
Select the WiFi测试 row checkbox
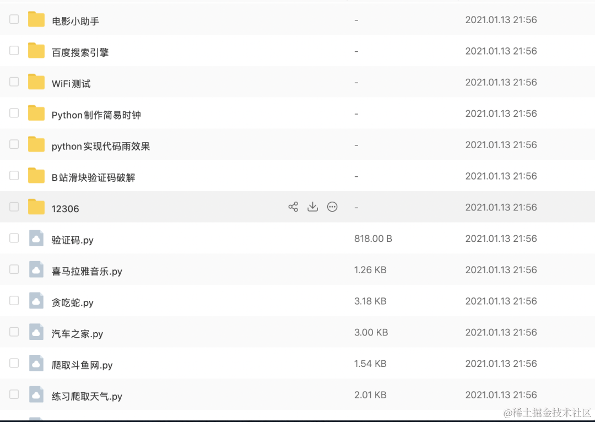point(14,82)
